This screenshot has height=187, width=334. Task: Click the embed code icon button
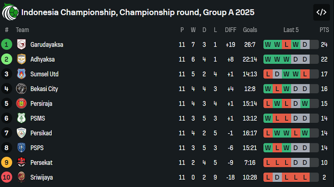[x=321, y=12]
